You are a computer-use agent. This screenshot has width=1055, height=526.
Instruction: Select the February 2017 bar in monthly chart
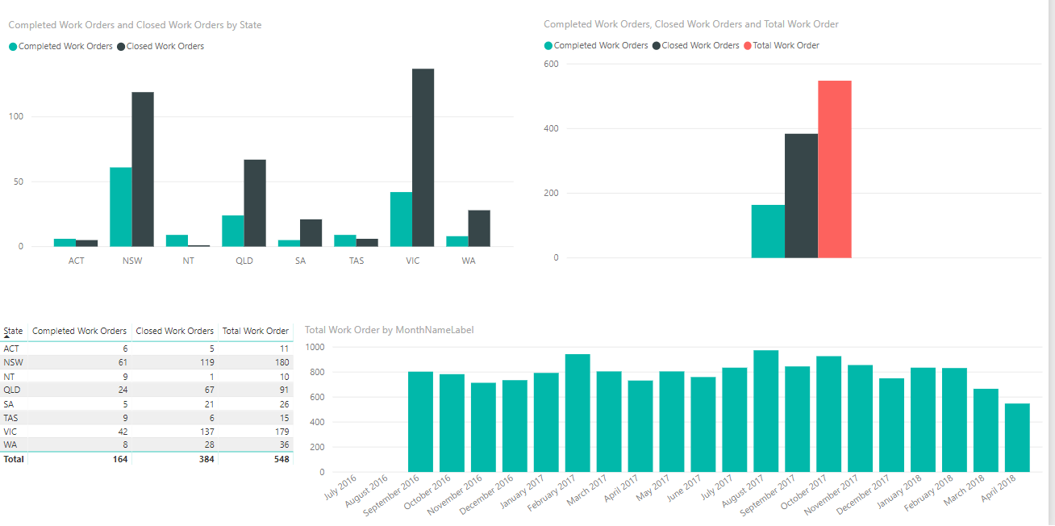578,413
